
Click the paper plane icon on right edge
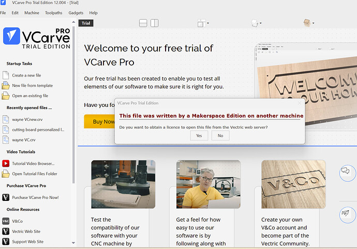[345, 213]
